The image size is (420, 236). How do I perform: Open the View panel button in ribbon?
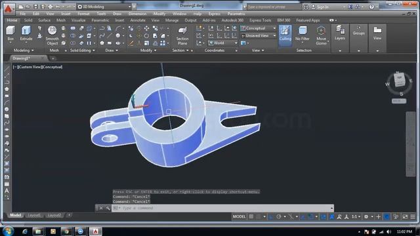click(377, 33)
